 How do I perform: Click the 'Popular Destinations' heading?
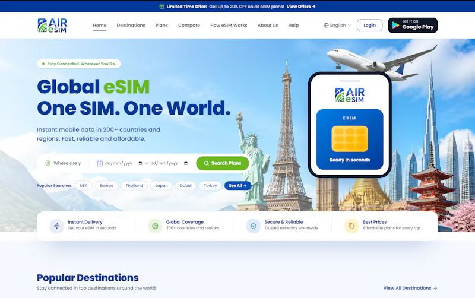tap(88, 278)
